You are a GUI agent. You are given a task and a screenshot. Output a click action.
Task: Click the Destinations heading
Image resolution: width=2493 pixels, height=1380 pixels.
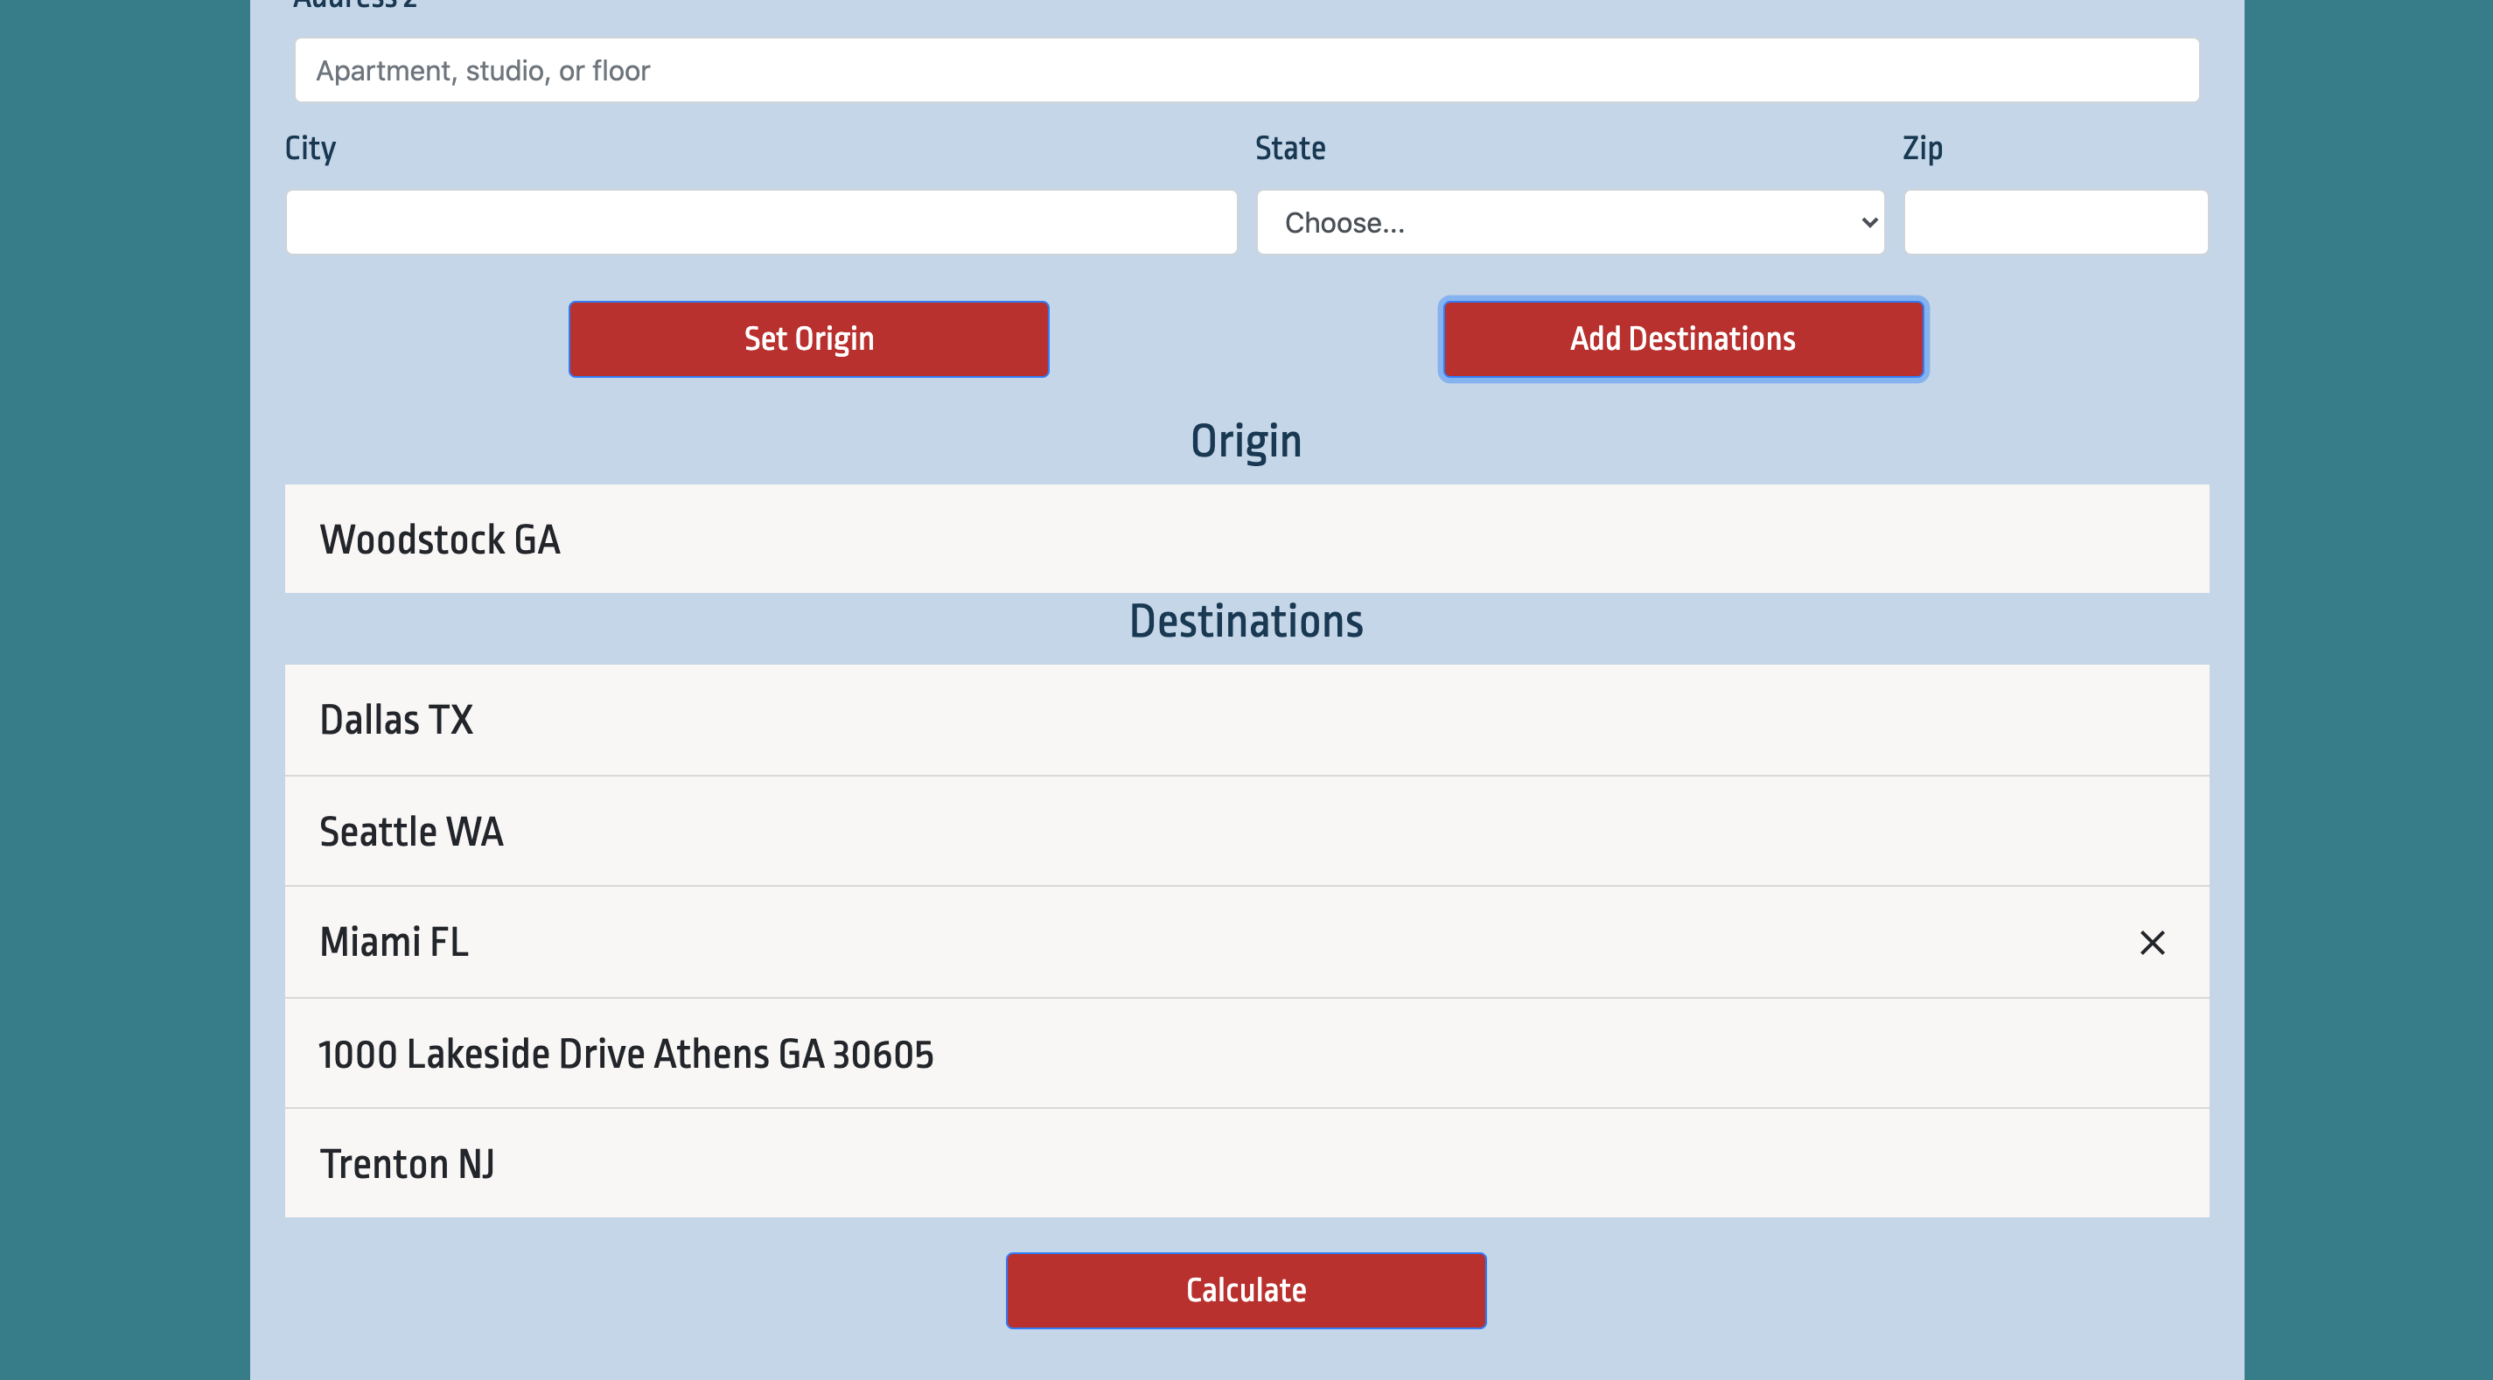[x=1246, y=621]
